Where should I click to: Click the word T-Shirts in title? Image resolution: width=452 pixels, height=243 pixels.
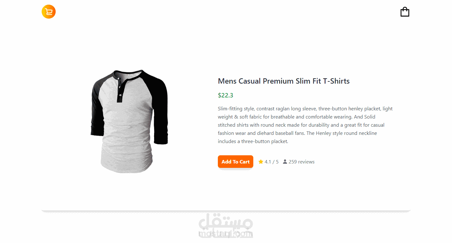point(336,81)
